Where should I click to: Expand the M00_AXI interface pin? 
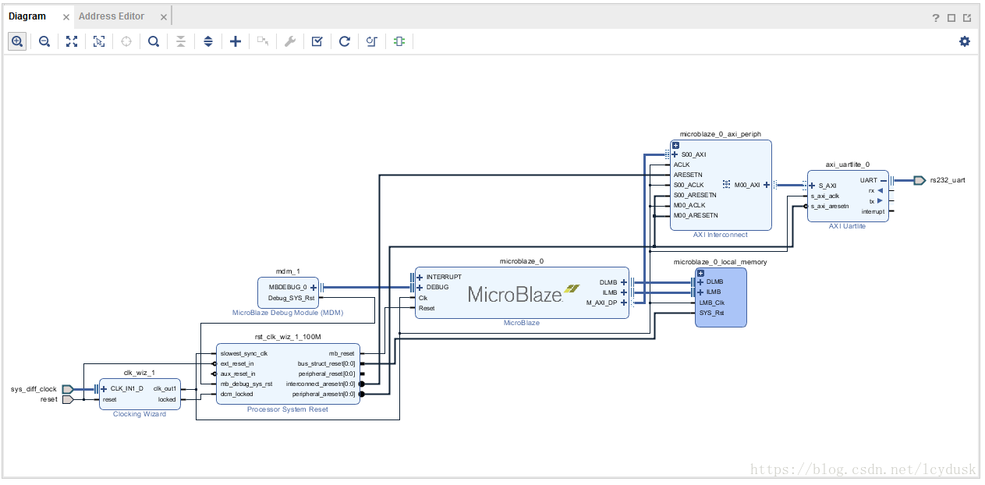click(767, 185)
